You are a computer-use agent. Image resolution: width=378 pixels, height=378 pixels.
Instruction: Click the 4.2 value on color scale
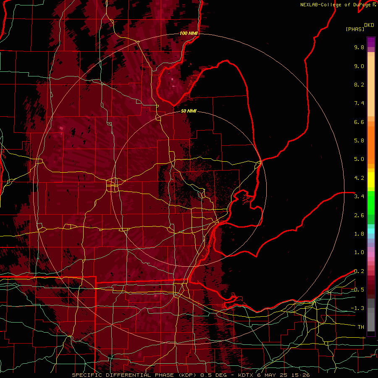click(359, 178)
